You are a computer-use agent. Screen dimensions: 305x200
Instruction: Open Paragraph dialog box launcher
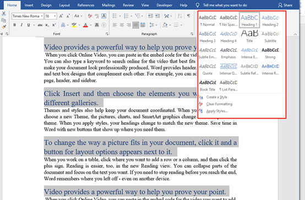(x=192, y=34)
